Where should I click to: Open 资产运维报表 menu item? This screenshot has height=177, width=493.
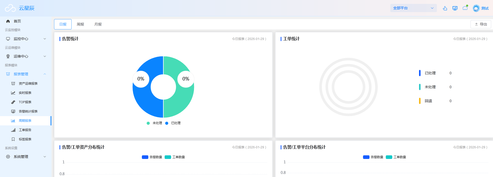click(x=26, y=84)
